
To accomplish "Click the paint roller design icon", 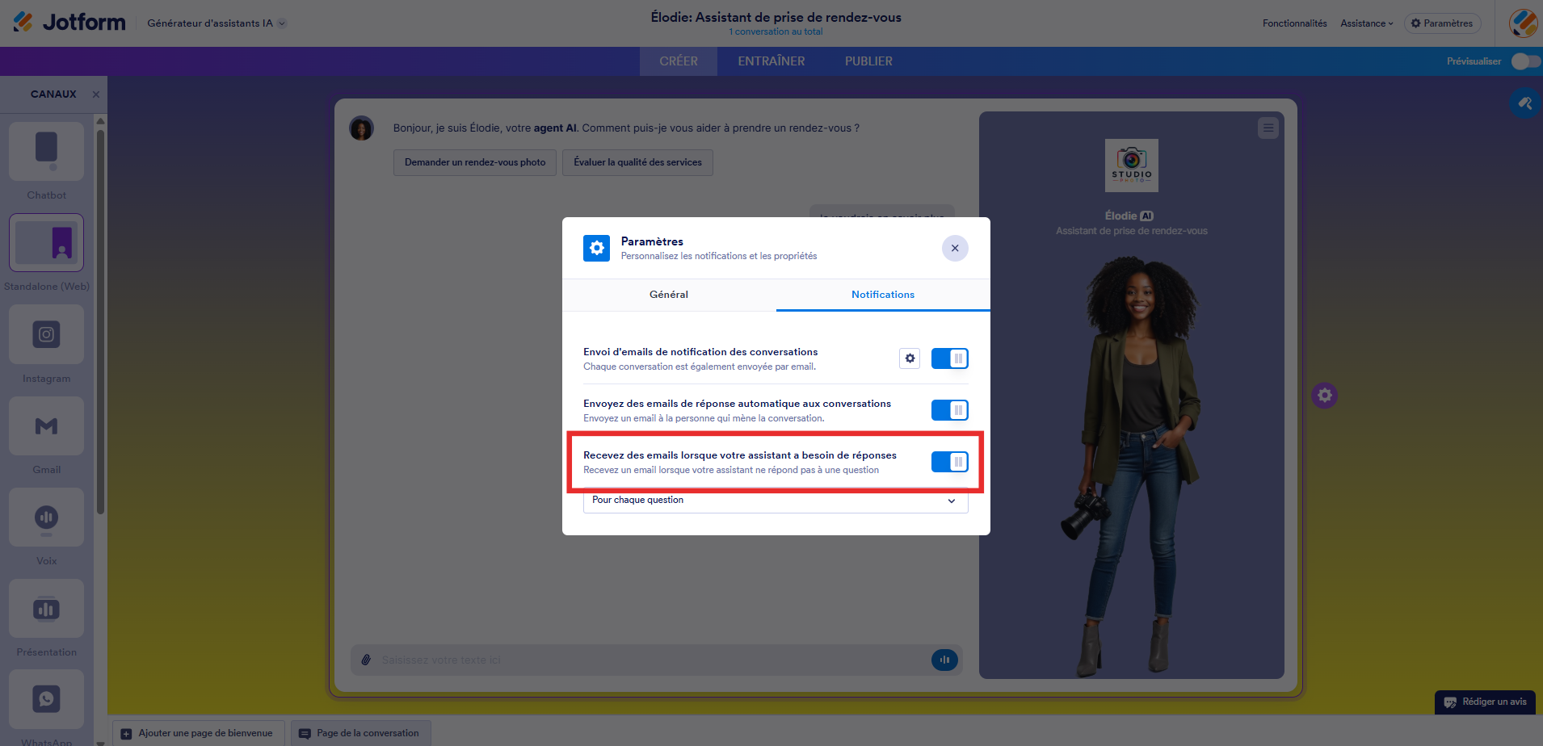I will click(x=1525, y=103).
